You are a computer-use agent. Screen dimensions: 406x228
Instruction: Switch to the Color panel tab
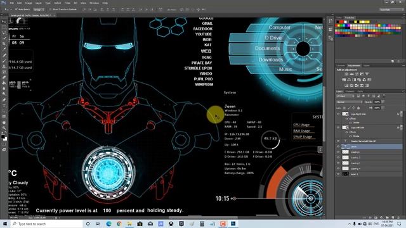[x=339, y=18]
